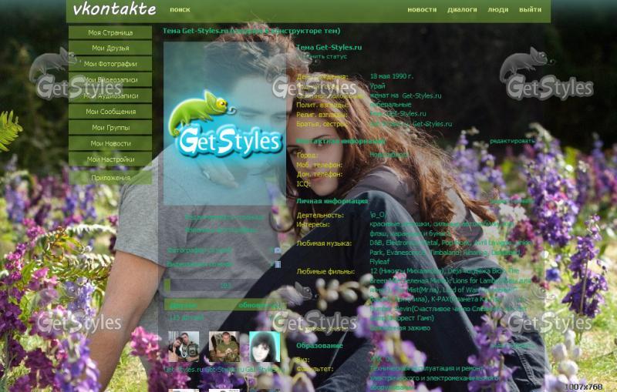This screenshot has width=617, height=392.
Task: Click the profile rating bar showing 101
Action: click(x=223, y=286)
